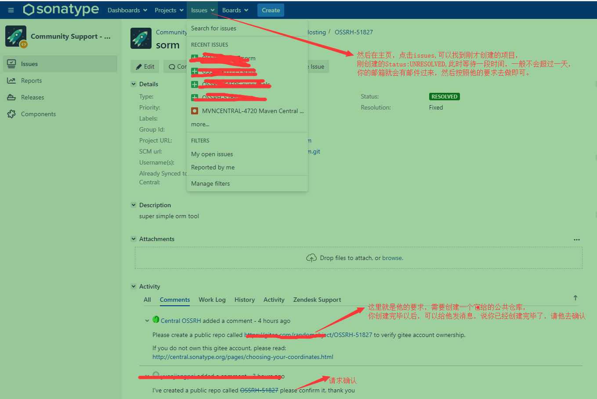Image resolution: width=597 pixels, height=399 pixels.
Task: Click the Edit issue button
Action: (145, 66)
